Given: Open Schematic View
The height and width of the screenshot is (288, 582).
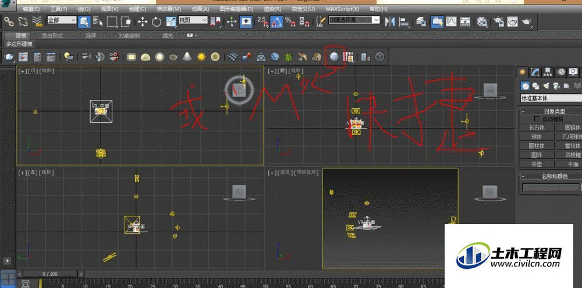Looking at the screenshot, I should [465, 22].
